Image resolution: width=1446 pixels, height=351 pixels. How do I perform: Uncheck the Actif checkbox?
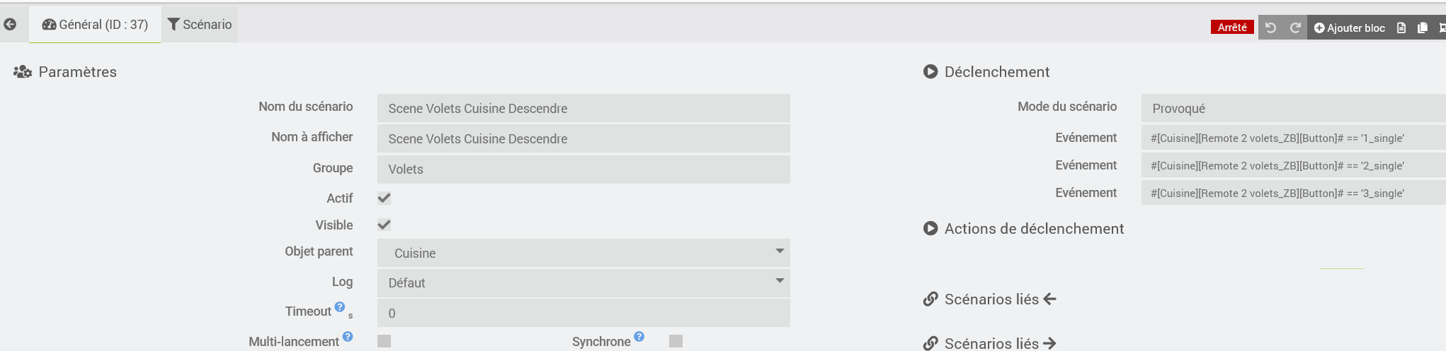click(x=385, y=198)
